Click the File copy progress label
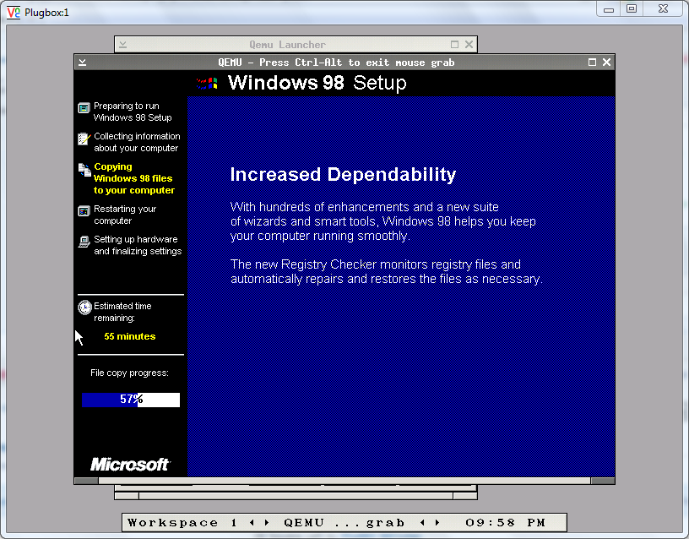Image resolution: width=689 pixels, height=539 pixels. (130, 373)
